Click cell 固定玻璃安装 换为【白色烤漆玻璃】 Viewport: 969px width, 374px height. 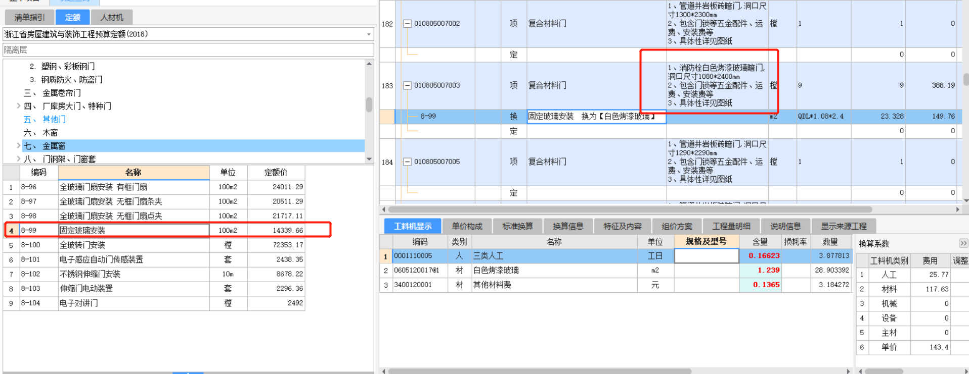596,117
